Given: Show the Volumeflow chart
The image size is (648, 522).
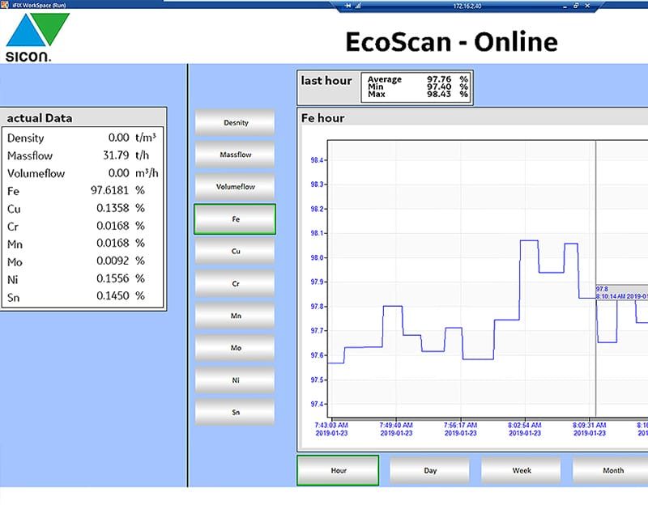Looking at the screenshot, I should click(235, 187).
